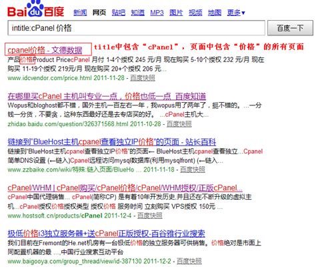Open 百度快照 for the zzbaike.com result
316x273 pixels.
click(x=193, y=170)
